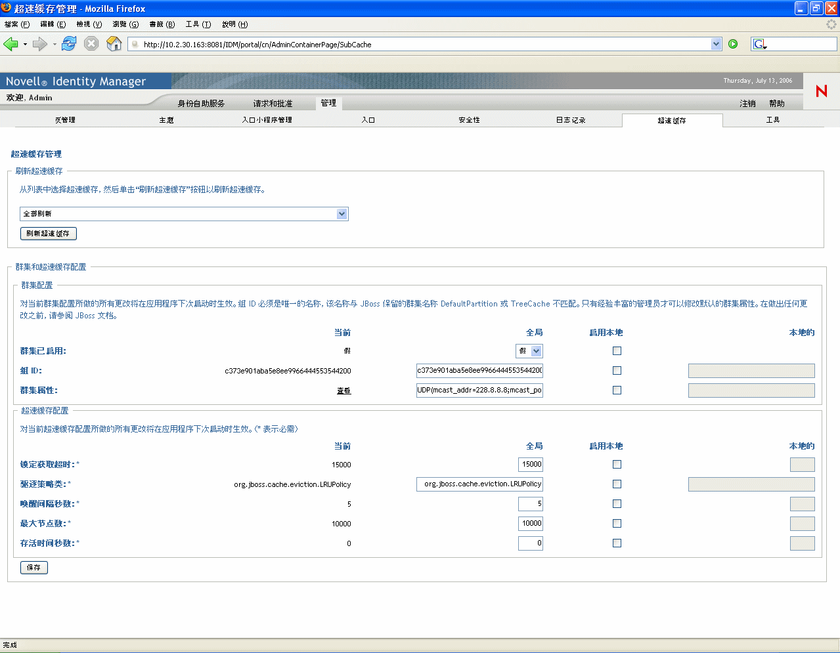
Task: Open the 工具 sub-tab of the portal
Action: click(x=773, y=120)
